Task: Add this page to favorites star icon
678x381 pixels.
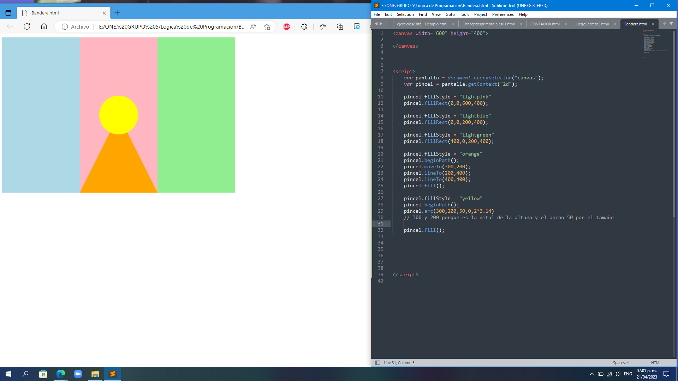Action: 267,27
